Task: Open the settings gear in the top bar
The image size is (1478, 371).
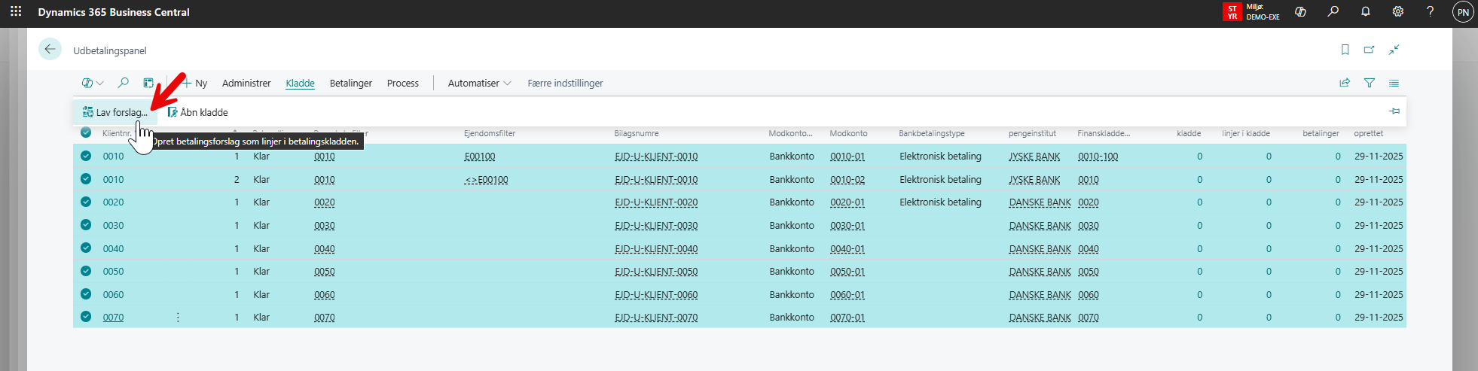Action: (1397, 12)
